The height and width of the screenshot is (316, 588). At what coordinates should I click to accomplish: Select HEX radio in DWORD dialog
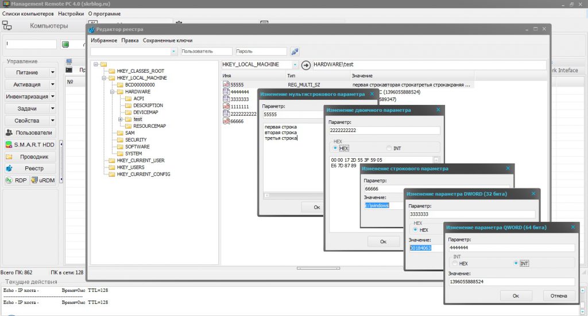click(416, 229)
